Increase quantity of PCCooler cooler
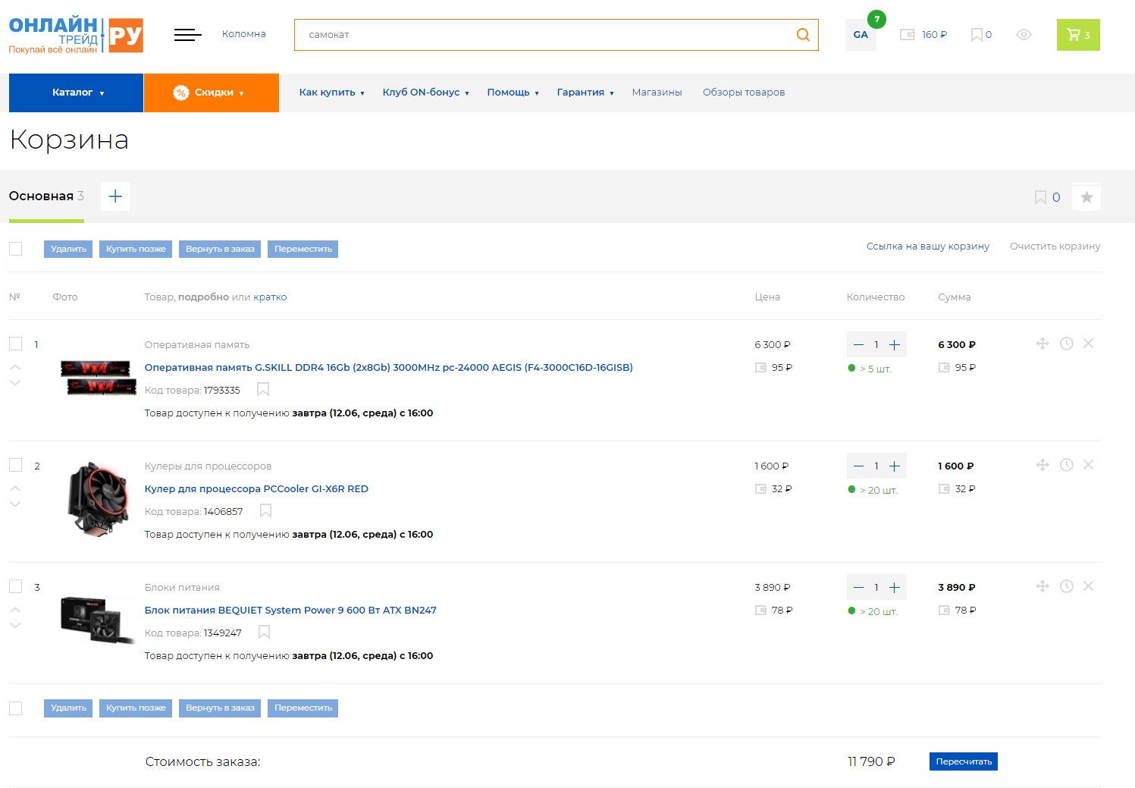Screen dimensions: 1135x788 (x=895, y=466)
